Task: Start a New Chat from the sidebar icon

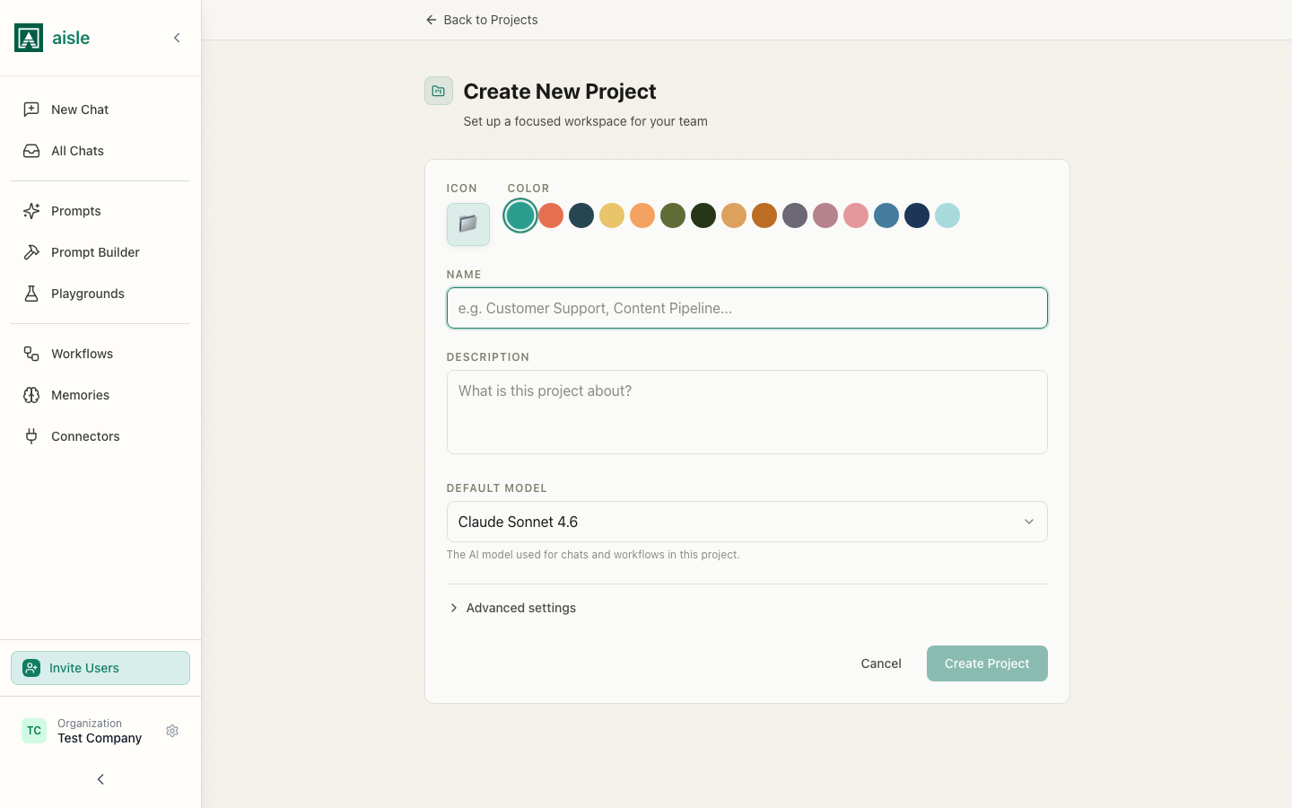Action: pos(32,109)
